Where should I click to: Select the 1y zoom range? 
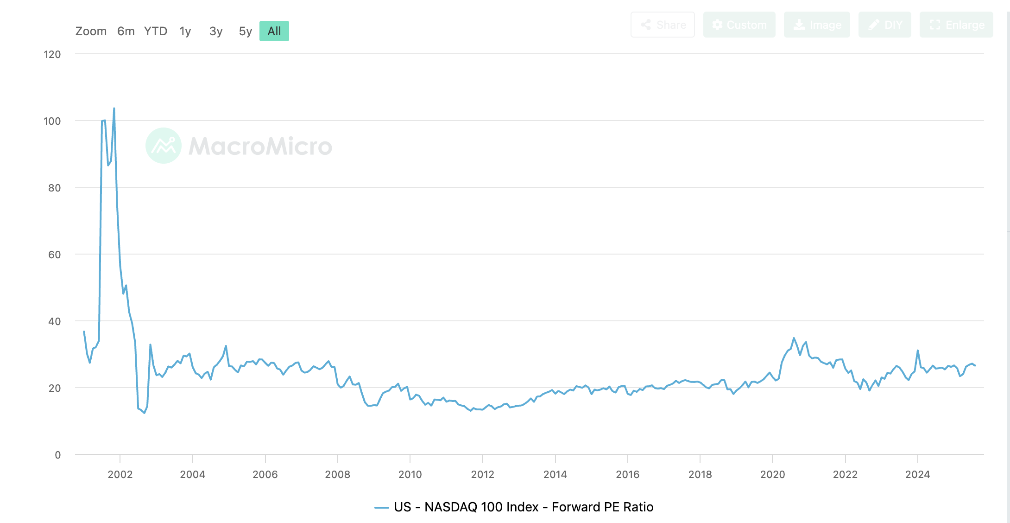185,31
